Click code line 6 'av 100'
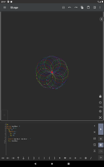The width and height of the screenshot is (104, 167). 13,133
